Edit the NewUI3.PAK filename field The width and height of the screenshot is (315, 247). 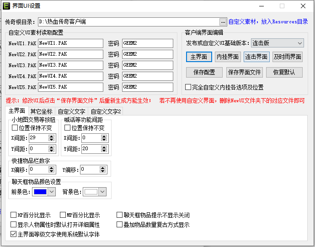pos(70,65)
